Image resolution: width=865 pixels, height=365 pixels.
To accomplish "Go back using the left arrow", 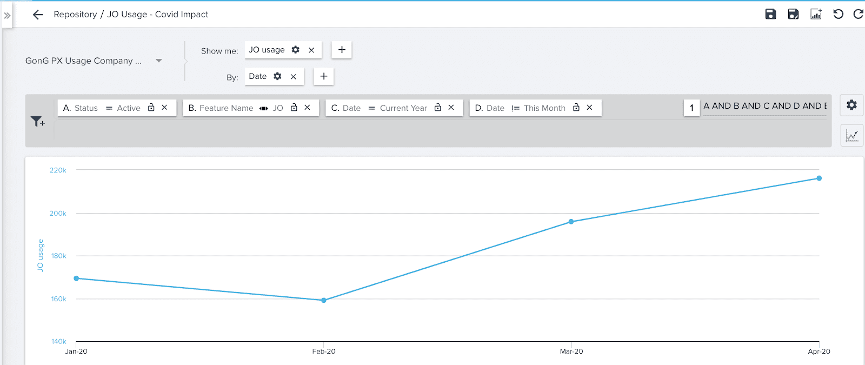I will 38,15.
